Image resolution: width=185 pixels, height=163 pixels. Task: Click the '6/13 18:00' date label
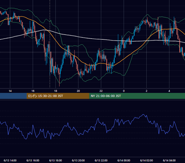[55, 160]
